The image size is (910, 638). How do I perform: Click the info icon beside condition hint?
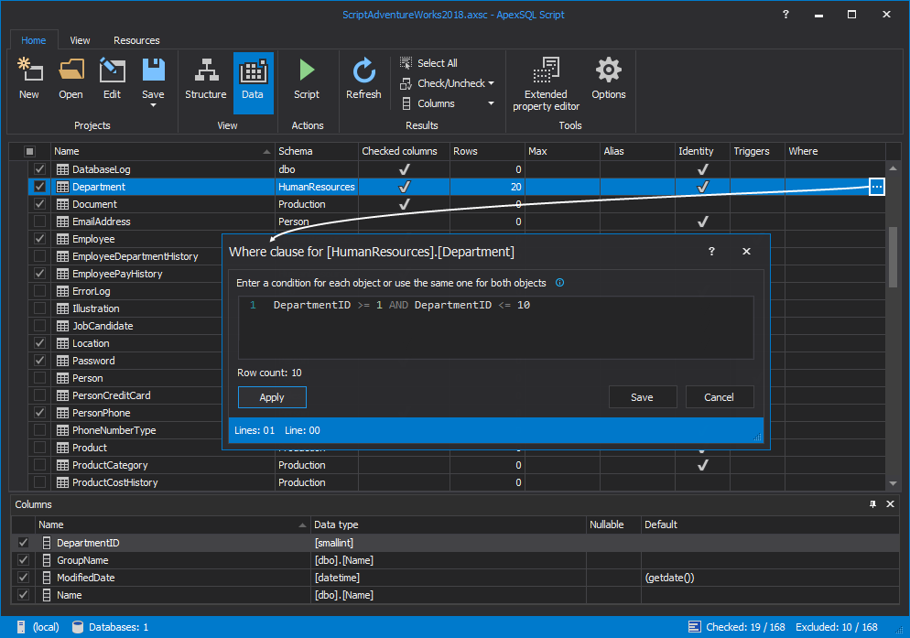coord(559,283)
